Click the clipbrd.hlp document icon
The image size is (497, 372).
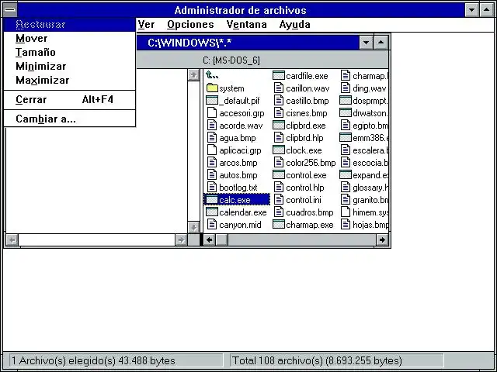coord(279,137)
